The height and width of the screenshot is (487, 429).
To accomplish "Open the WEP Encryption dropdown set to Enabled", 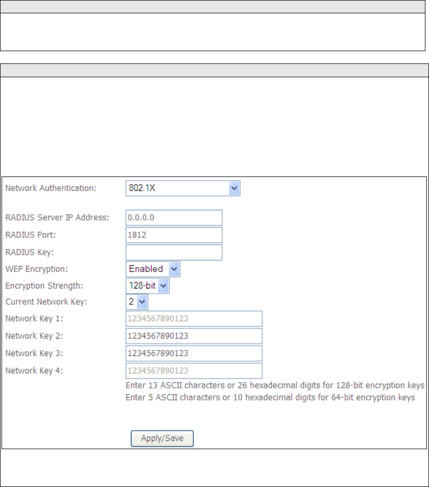I will (153, 269).
